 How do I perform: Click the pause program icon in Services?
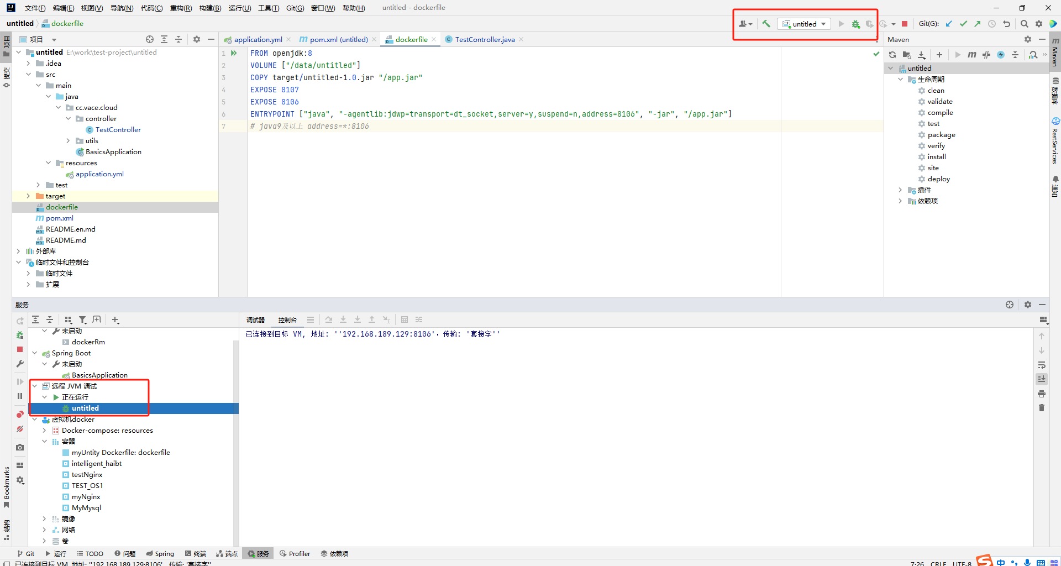tap(20, 396)
